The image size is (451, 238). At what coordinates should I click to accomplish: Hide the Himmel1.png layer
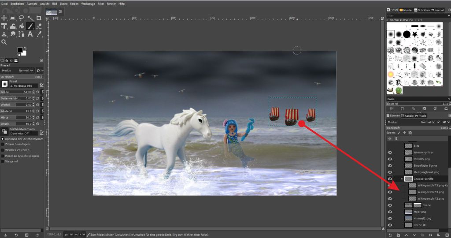pos(390,219)
